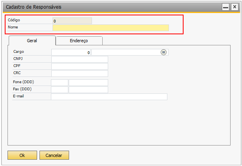The image size is (242, 166).
Task: Minimize the Cadastro de Responsáveis window
Action: click(x=225, y=7)
